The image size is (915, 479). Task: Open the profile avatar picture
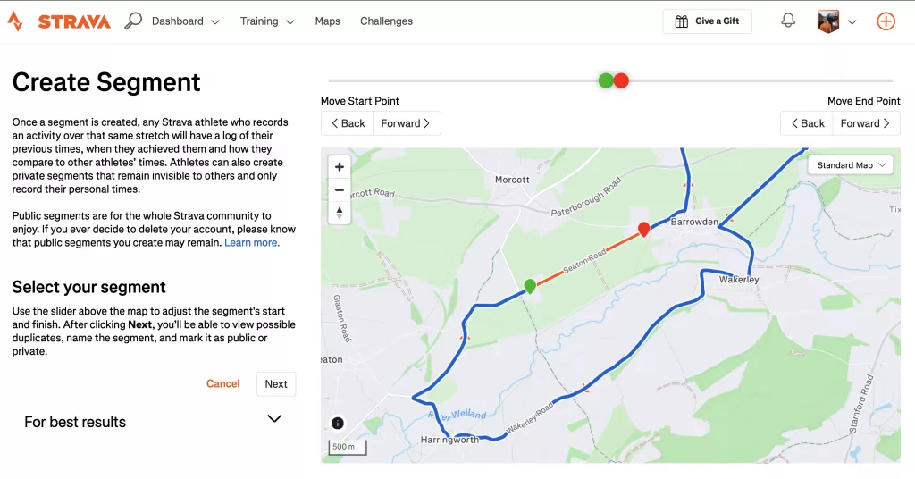828,21
